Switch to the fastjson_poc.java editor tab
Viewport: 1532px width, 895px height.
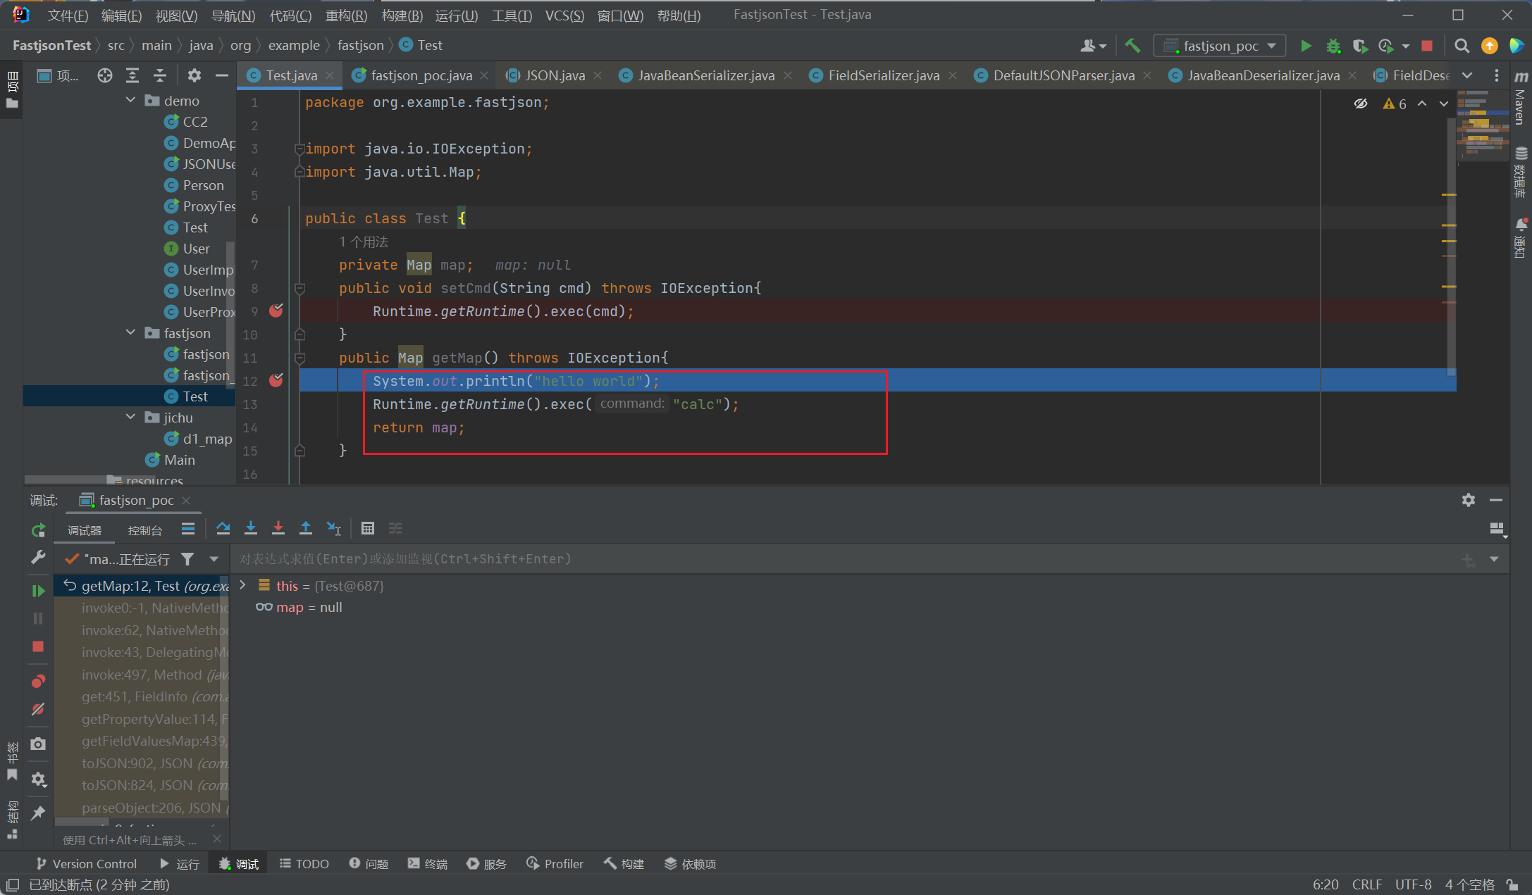421,75
